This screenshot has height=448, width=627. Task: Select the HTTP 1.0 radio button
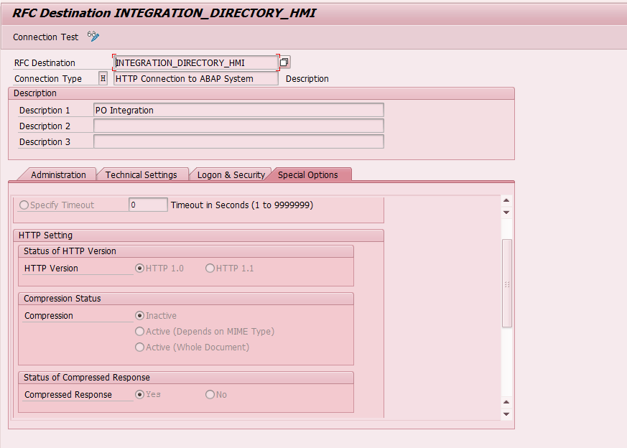coord(139,269)
